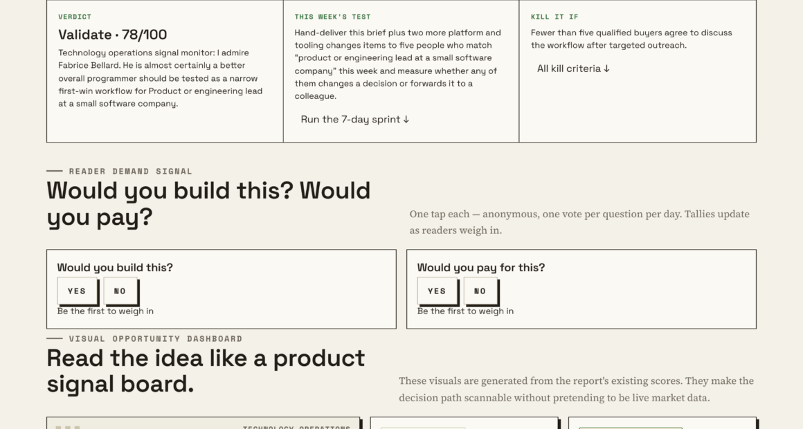Click "Read the idea like a product signal board" heading

click(206, 371)
